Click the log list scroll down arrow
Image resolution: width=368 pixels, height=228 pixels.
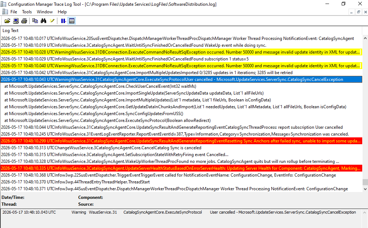tap(365, 189)
